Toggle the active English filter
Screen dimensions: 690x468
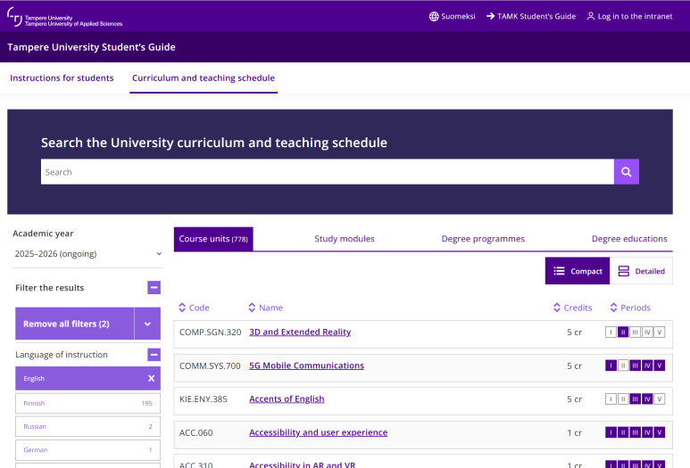click(x=88, y=378)
